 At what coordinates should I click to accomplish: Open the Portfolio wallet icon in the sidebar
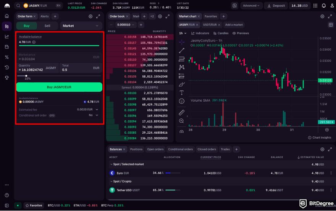click(x=7, y=47)
